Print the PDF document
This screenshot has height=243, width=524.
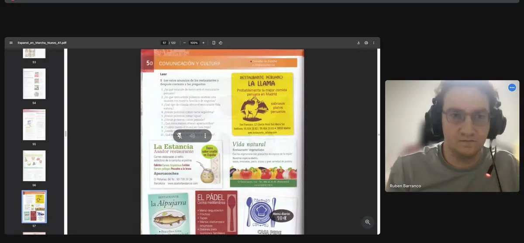point(366,43)
